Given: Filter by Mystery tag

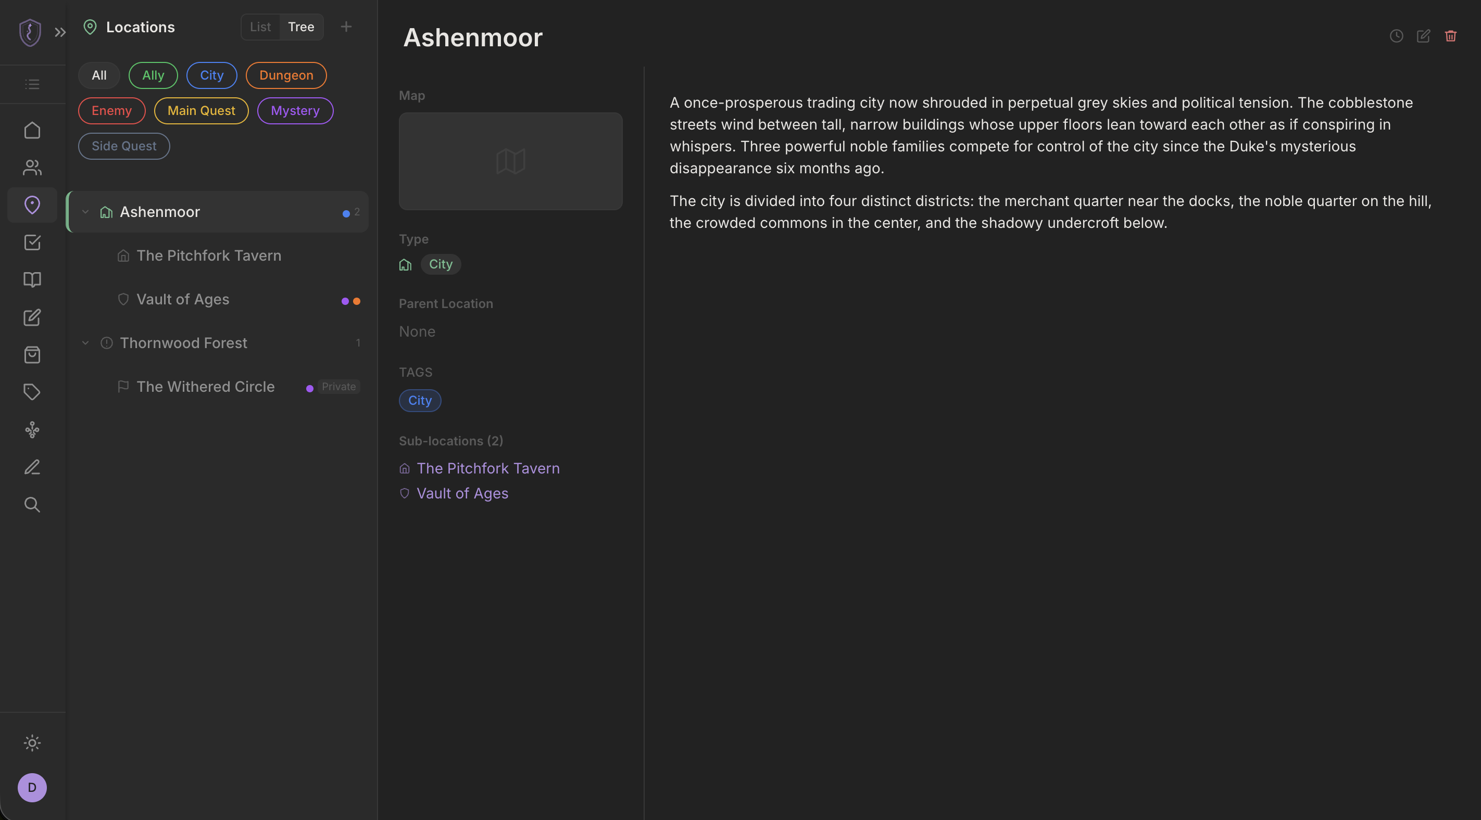Looking at the screenshot, I should [295, 111].
